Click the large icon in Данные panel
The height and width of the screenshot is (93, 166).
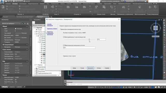click(x=112, y=7)
